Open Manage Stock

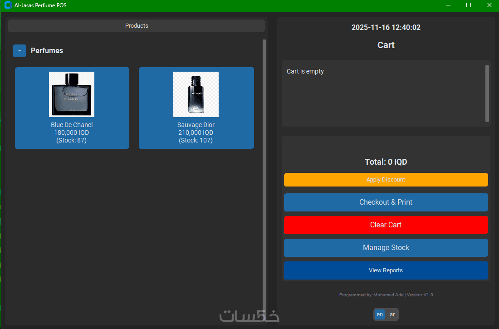point(386,247)
